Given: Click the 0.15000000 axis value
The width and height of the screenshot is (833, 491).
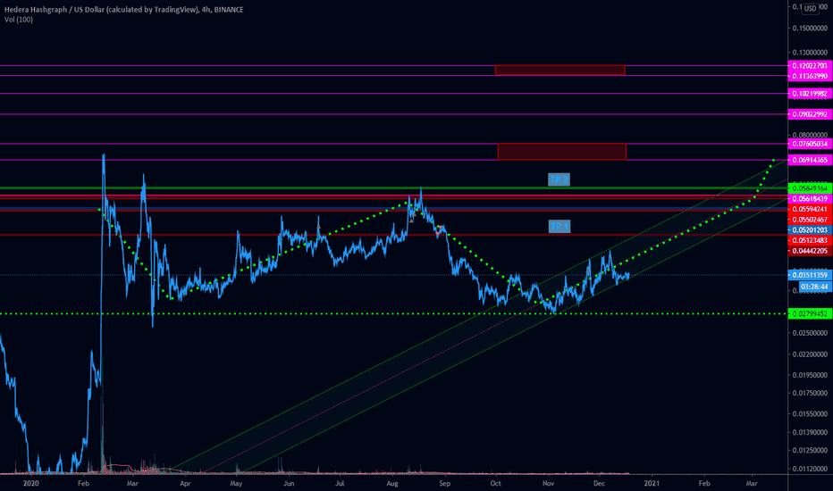Looking at the screenshot, I should (810, 29).
